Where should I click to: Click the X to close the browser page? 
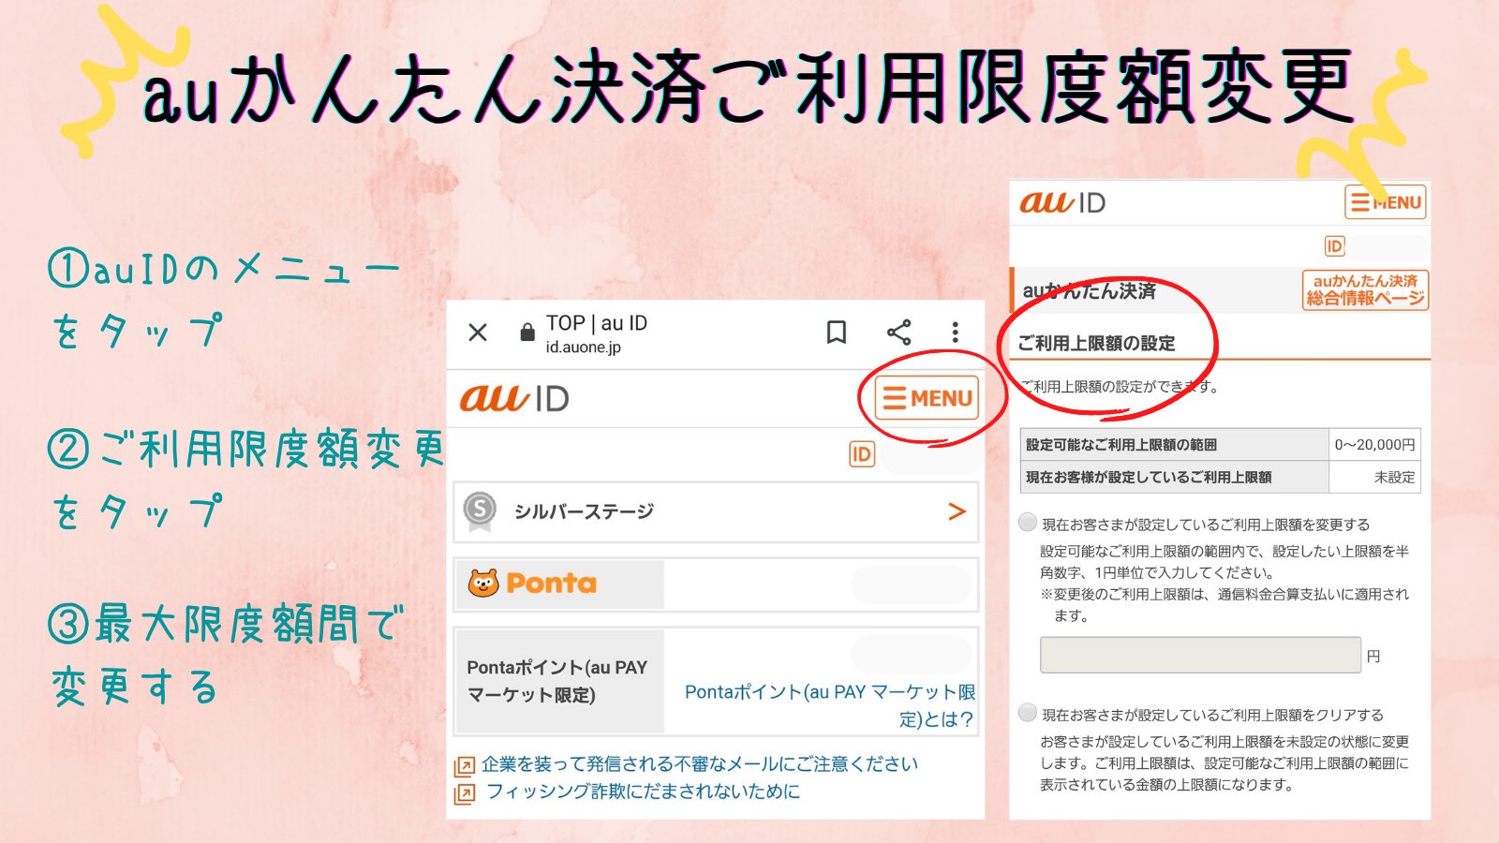(x=477, y=333)
